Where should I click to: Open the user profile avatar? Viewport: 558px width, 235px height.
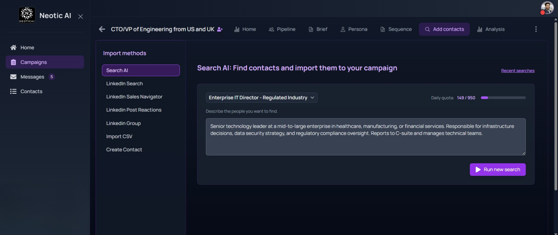tap(547, 8)
